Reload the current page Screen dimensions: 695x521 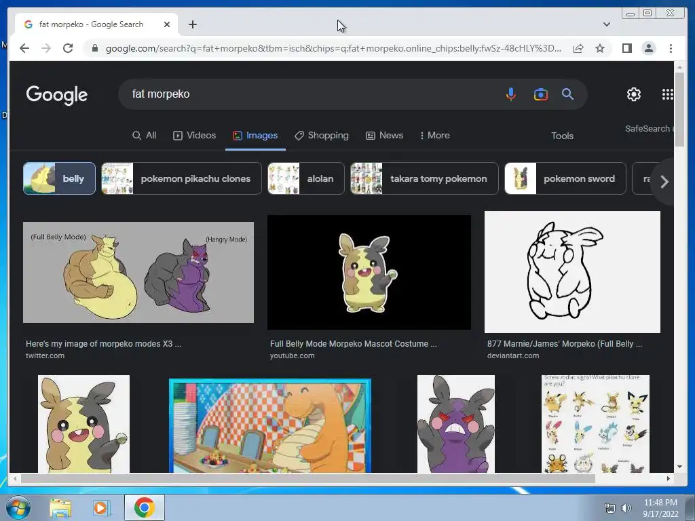click(68, 48)
